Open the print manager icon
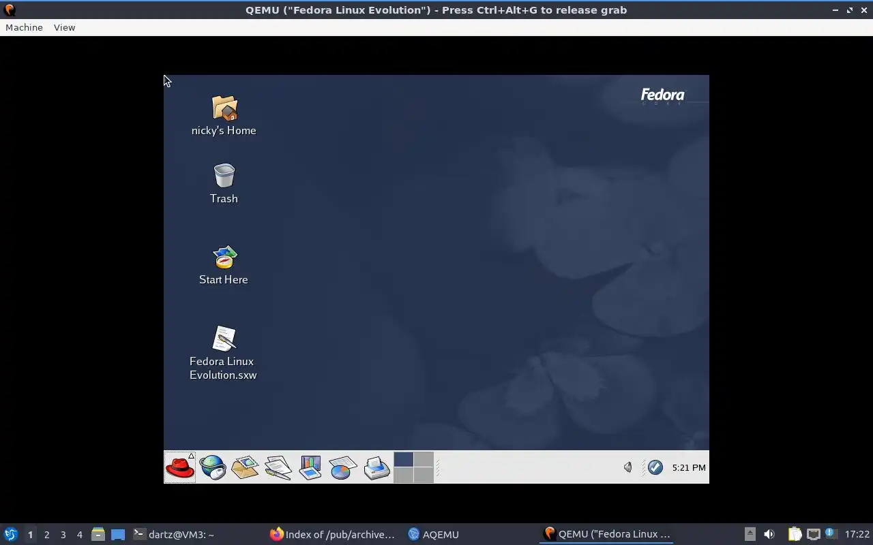 376,467
